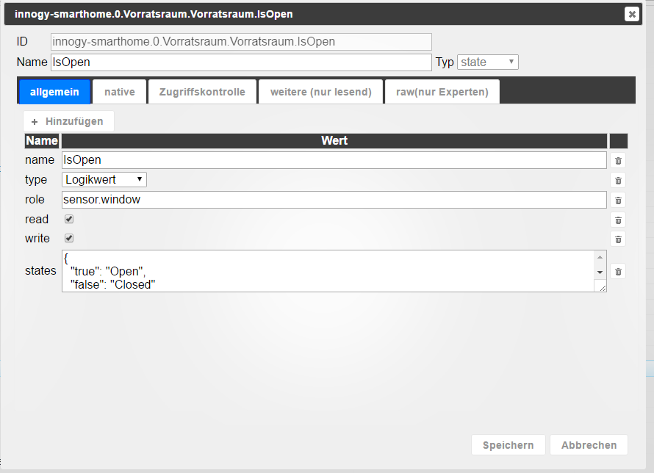Show the weitere (nur lesend) tab

320,92
